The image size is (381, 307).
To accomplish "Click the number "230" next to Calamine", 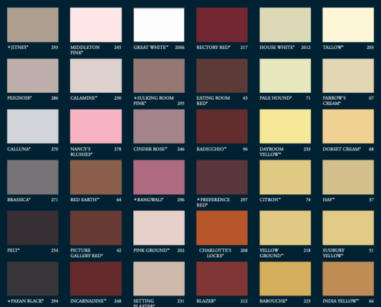I will [x=118, y=98].
